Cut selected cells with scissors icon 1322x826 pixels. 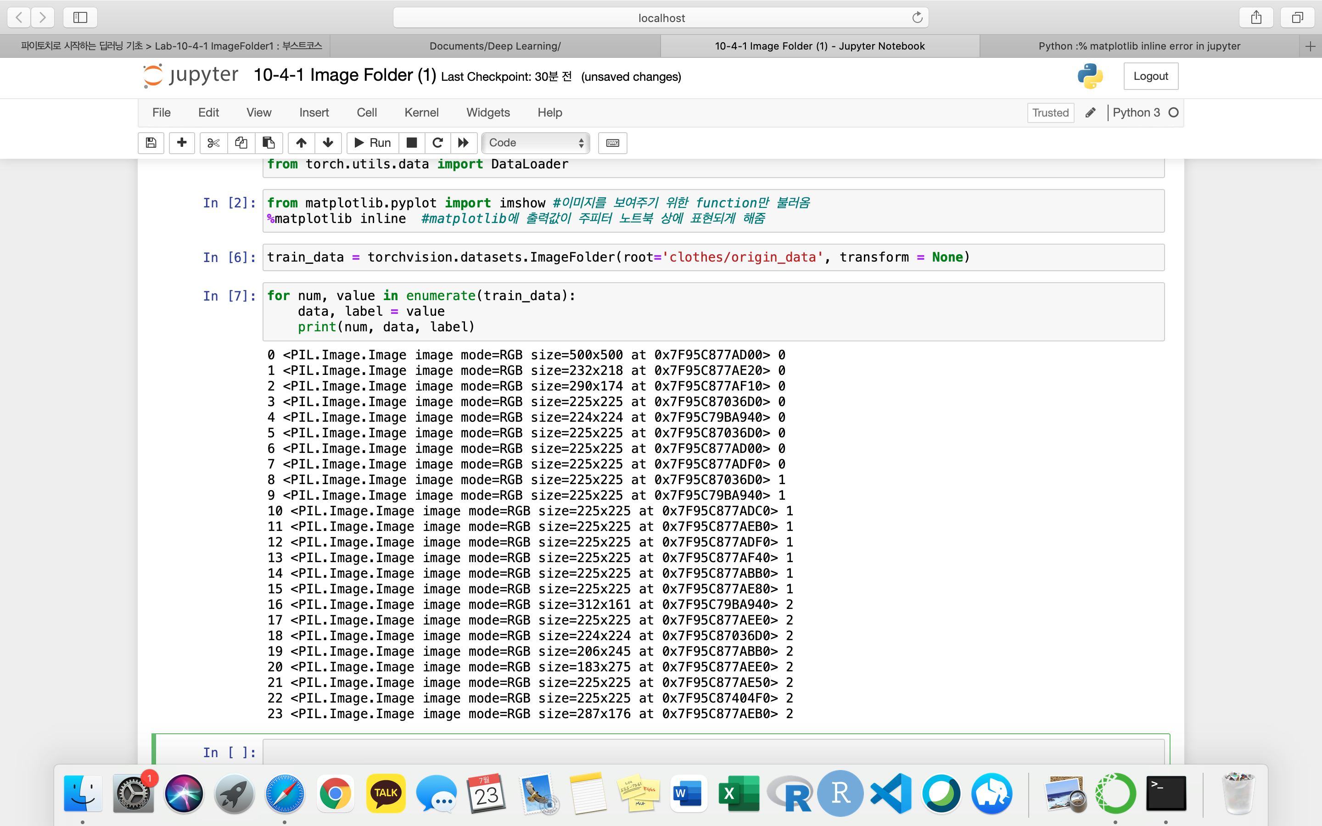pos(213,143)
